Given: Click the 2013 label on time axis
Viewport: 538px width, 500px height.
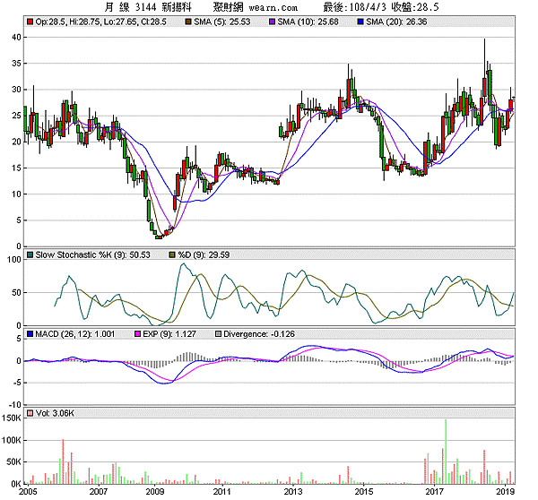Looking at the screenshot, I should (293, 491).
